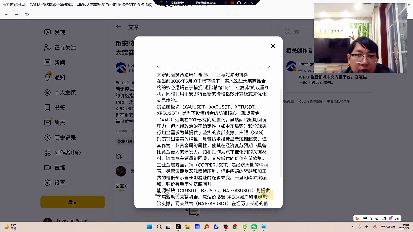Click the article back arrow

119,27
